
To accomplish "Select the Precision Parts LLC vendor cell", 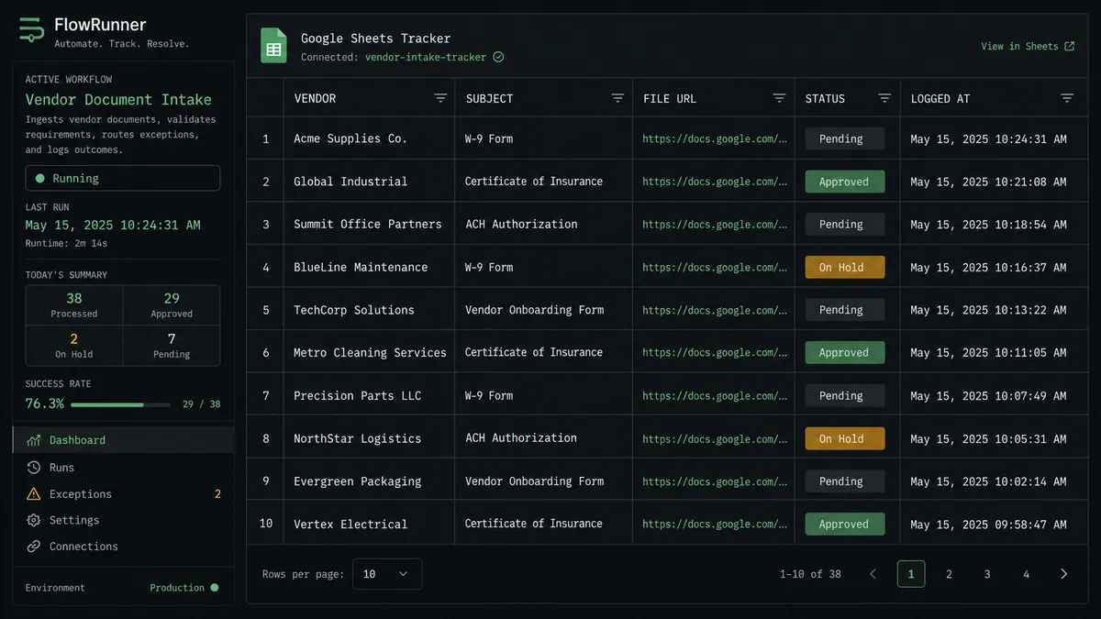I will click(369, 395).
